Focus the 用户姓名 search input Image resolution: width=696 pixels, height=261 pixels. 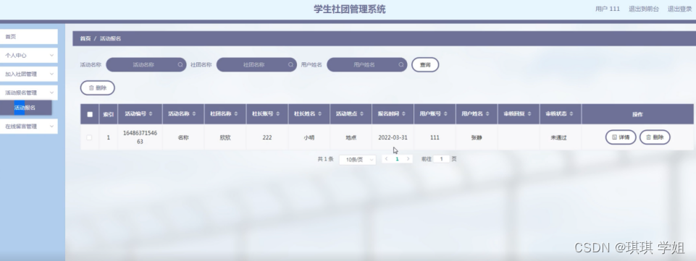point(366,64)
